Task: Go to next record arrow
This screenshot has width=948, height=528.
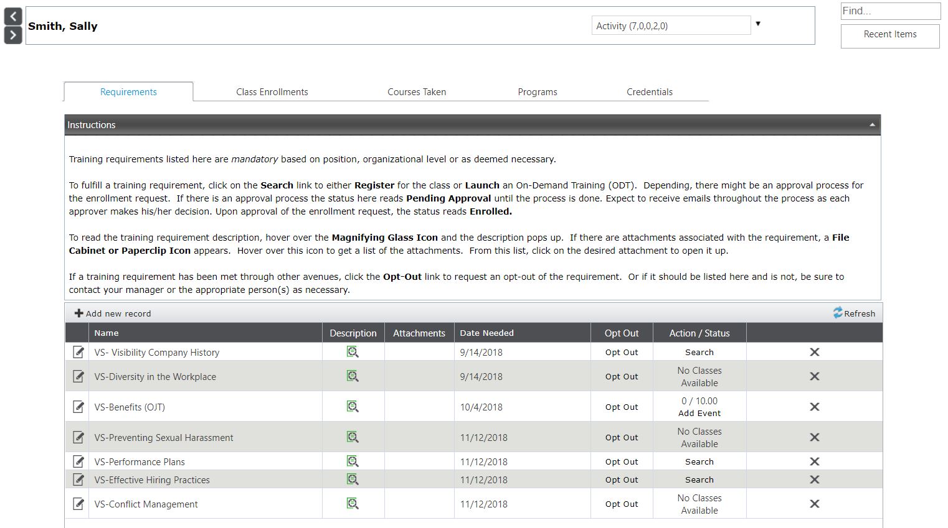Action: pyautogui.click(x=13, y=35)
